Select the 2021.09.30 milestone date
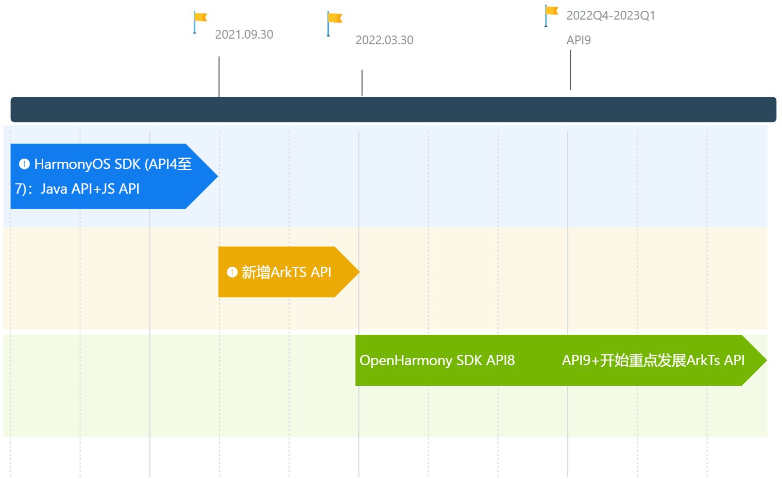This screenshot has width=782, height=479. pos(244,35)
